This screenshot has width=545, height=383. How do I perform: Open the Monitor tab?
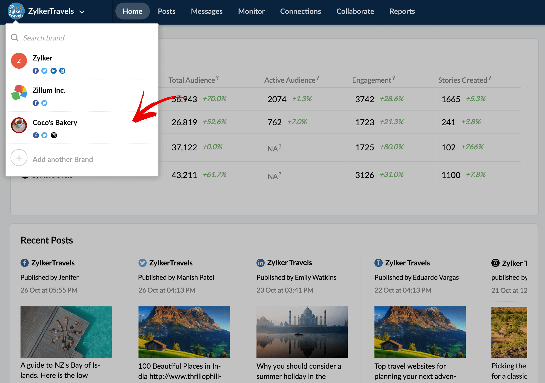click(x=251, y=11)
